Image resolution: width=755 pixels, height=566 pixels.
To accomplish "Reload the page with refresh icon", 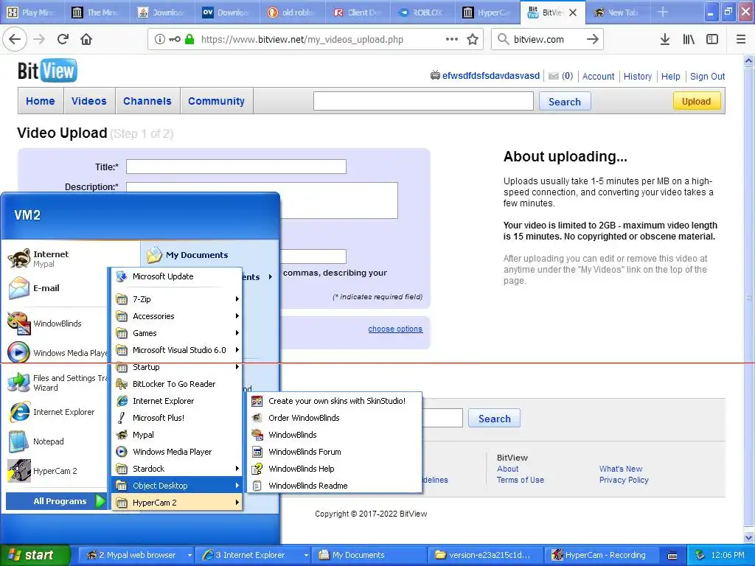I will 63,40.
